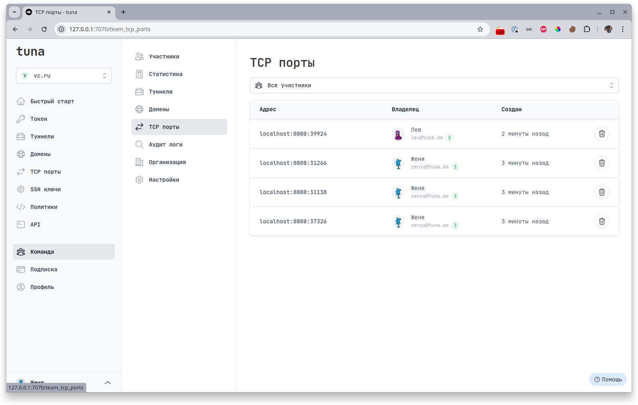Click address localhost:8080:31266
Screen dimensions: 638x405
293,163
